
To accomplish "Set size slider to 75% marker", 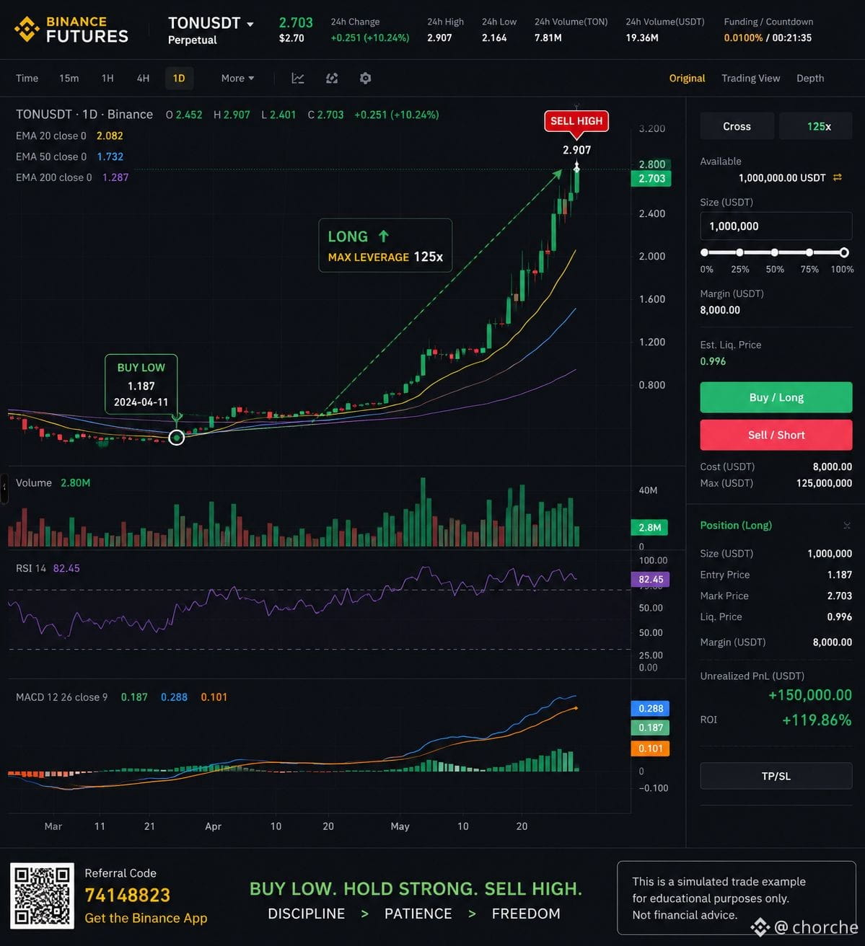I will pyautogui.click(x=809, y=252).
